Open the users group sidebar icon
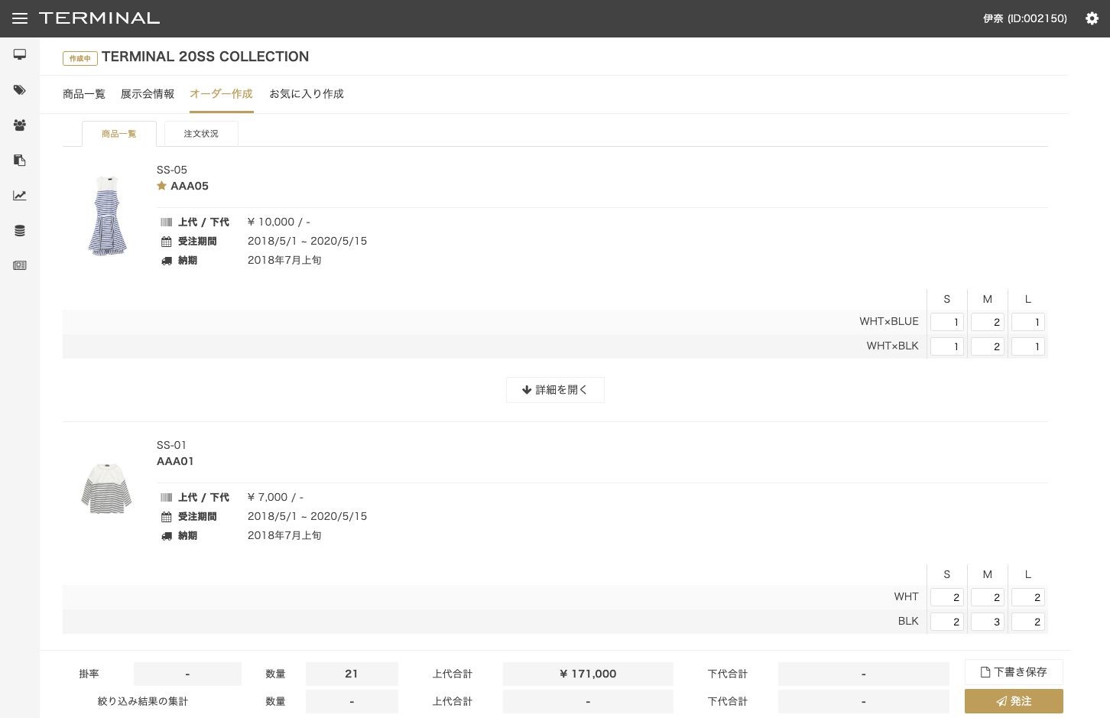Screen dimensions: 1110x718 coord(20,125)
